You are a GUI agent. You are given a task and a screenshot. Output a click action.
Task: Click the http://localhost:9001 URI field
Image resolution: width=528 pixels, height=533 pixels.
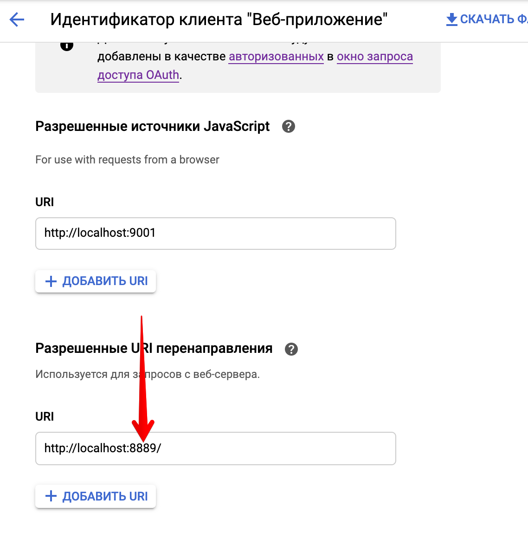[216, 234]
